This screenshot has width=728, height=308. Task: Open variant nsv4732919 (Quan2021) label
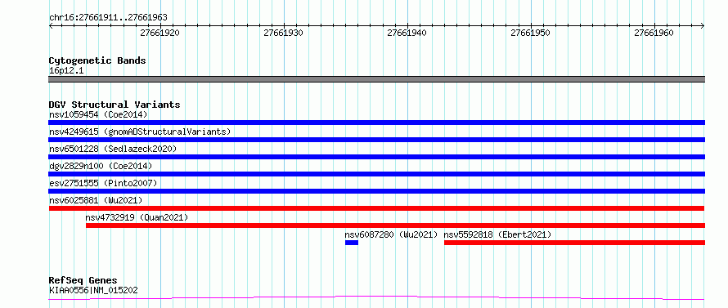137,217
